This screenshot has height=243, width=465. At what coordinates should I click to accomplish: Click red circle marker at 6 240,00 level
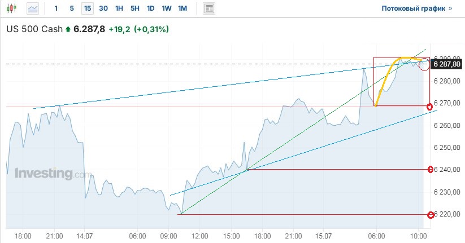[431, 169]
